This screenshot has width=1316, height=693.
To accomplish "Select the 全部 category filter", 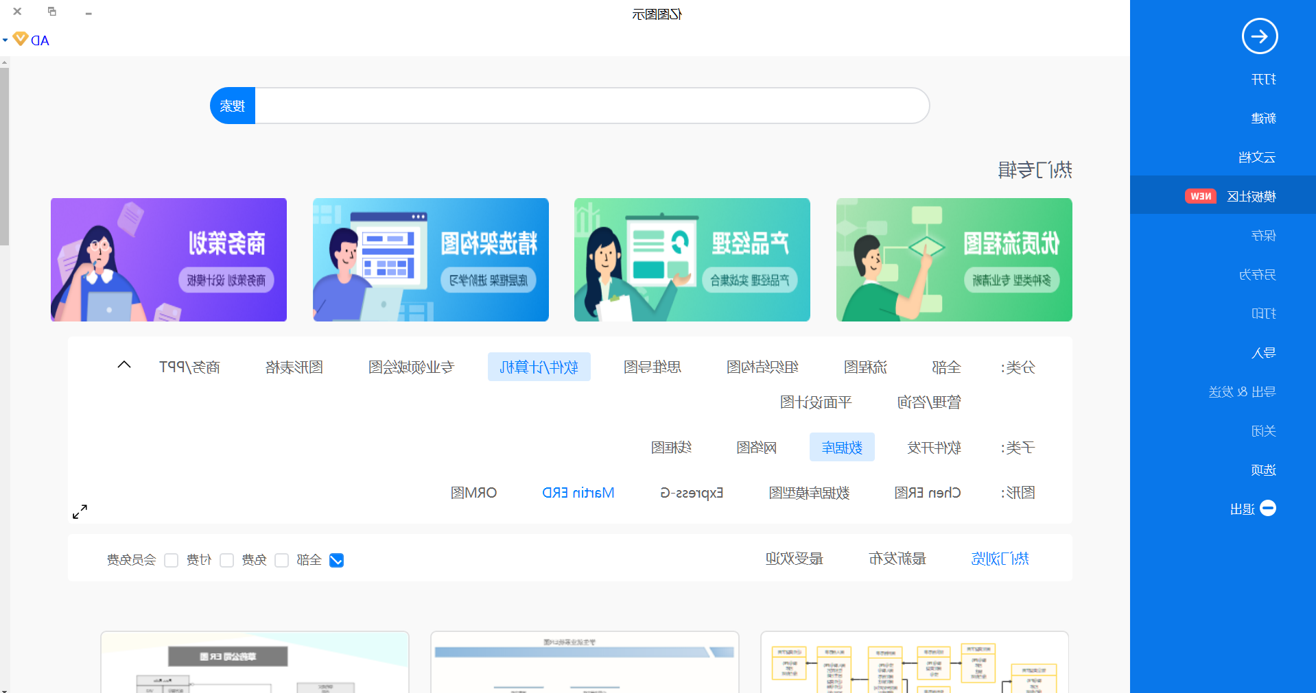I will pos(946,367).
